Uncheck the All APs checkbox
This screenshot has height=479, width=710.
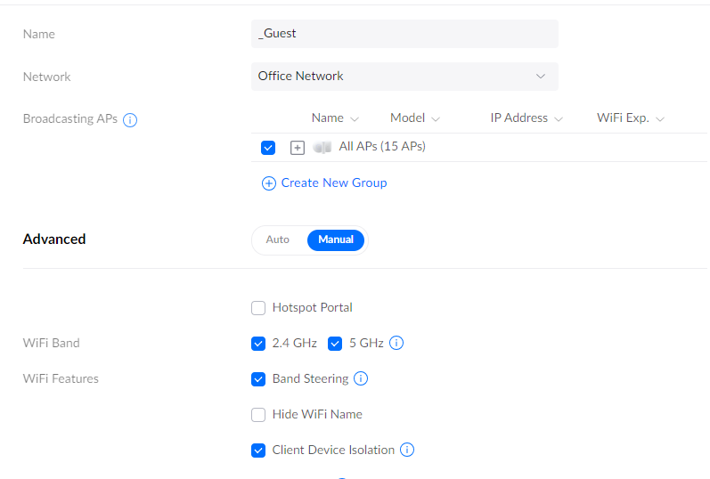(x=268, y=147)
